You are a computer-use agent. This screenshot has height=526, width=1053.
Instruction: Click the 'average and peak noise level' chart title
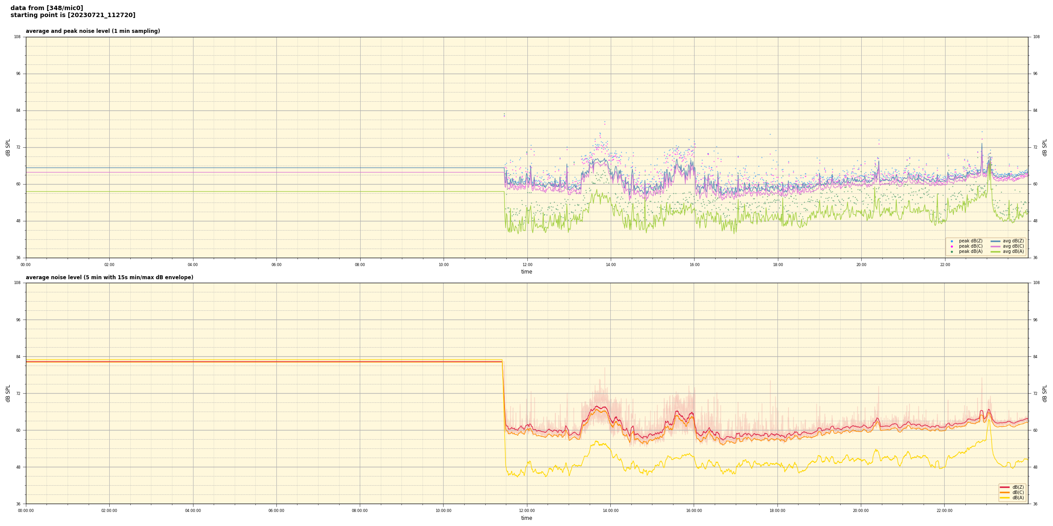[x=93, y=31]
